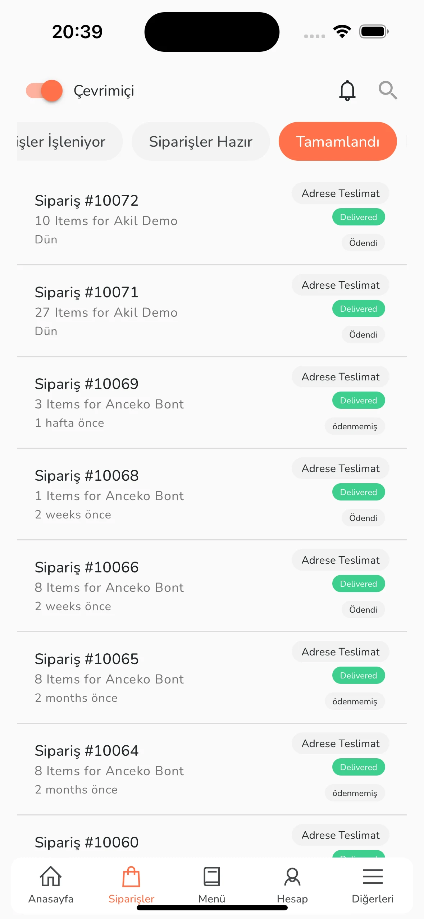Open notifications bell icon
The image size is (424, 919).
point(347,90)
